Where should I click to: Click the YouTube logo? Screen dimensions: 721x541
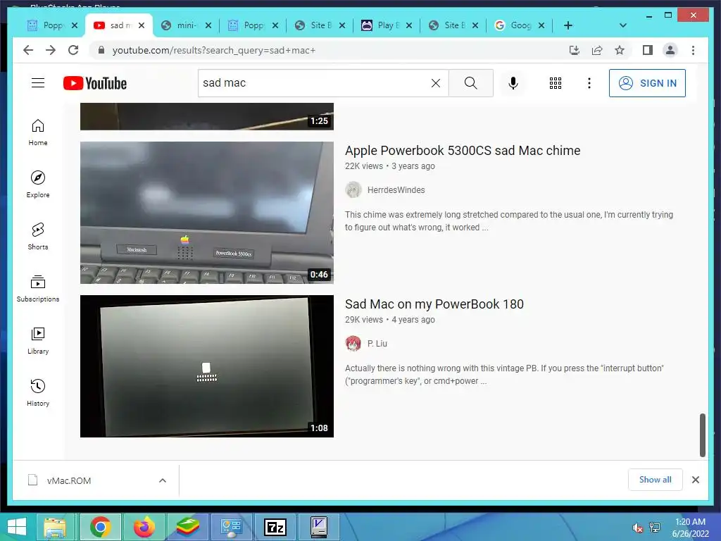pos(95,83)
